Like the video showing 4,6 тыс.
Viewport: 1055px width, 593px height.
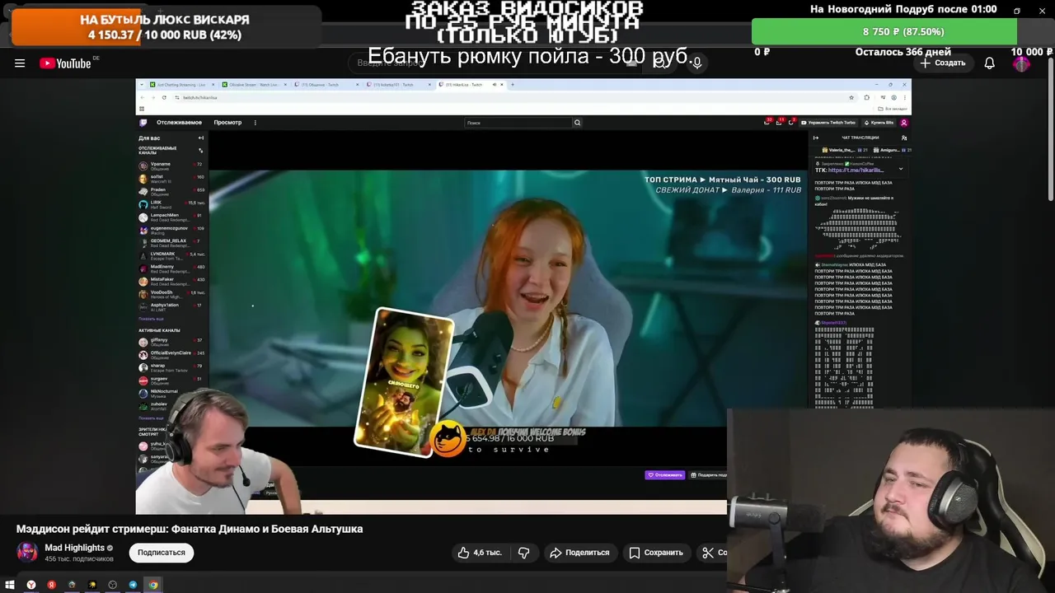coord(480,553)
